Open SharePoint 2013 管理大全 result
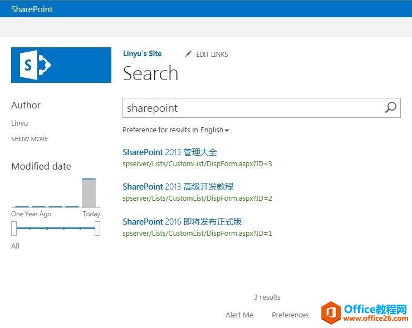This screenshot has height=328, width=412. (x=170, y=152)
